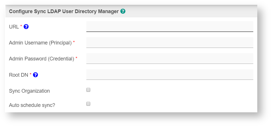Open the blue help icon next to URL

point(26,27)
